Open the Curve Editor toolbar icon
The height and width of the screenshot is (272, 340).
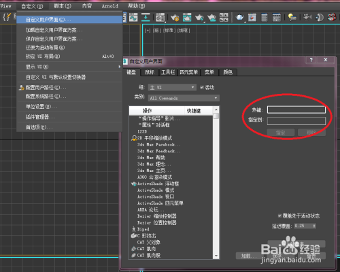(x=133, y=18)
